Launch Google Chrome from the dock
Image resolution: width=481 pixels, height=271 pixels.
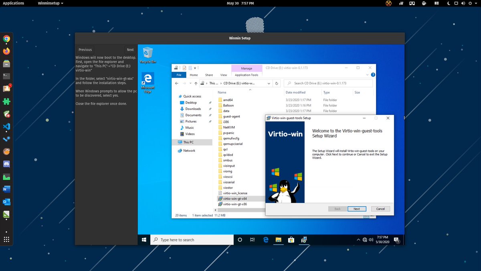[6, 39]
